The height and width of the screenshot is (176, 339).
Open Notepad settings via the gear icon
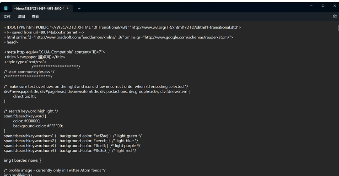335,16
